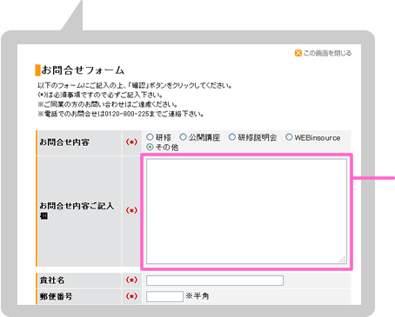Screen dimensions: 395x317
Task: Click the 郵便番号 row label
Action: click(x=56, y=296)
